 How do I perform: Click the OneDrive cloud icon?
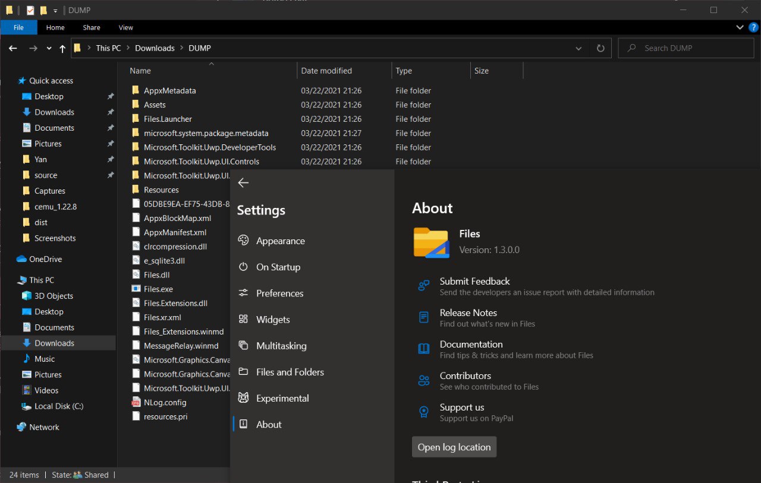(22, 259)
